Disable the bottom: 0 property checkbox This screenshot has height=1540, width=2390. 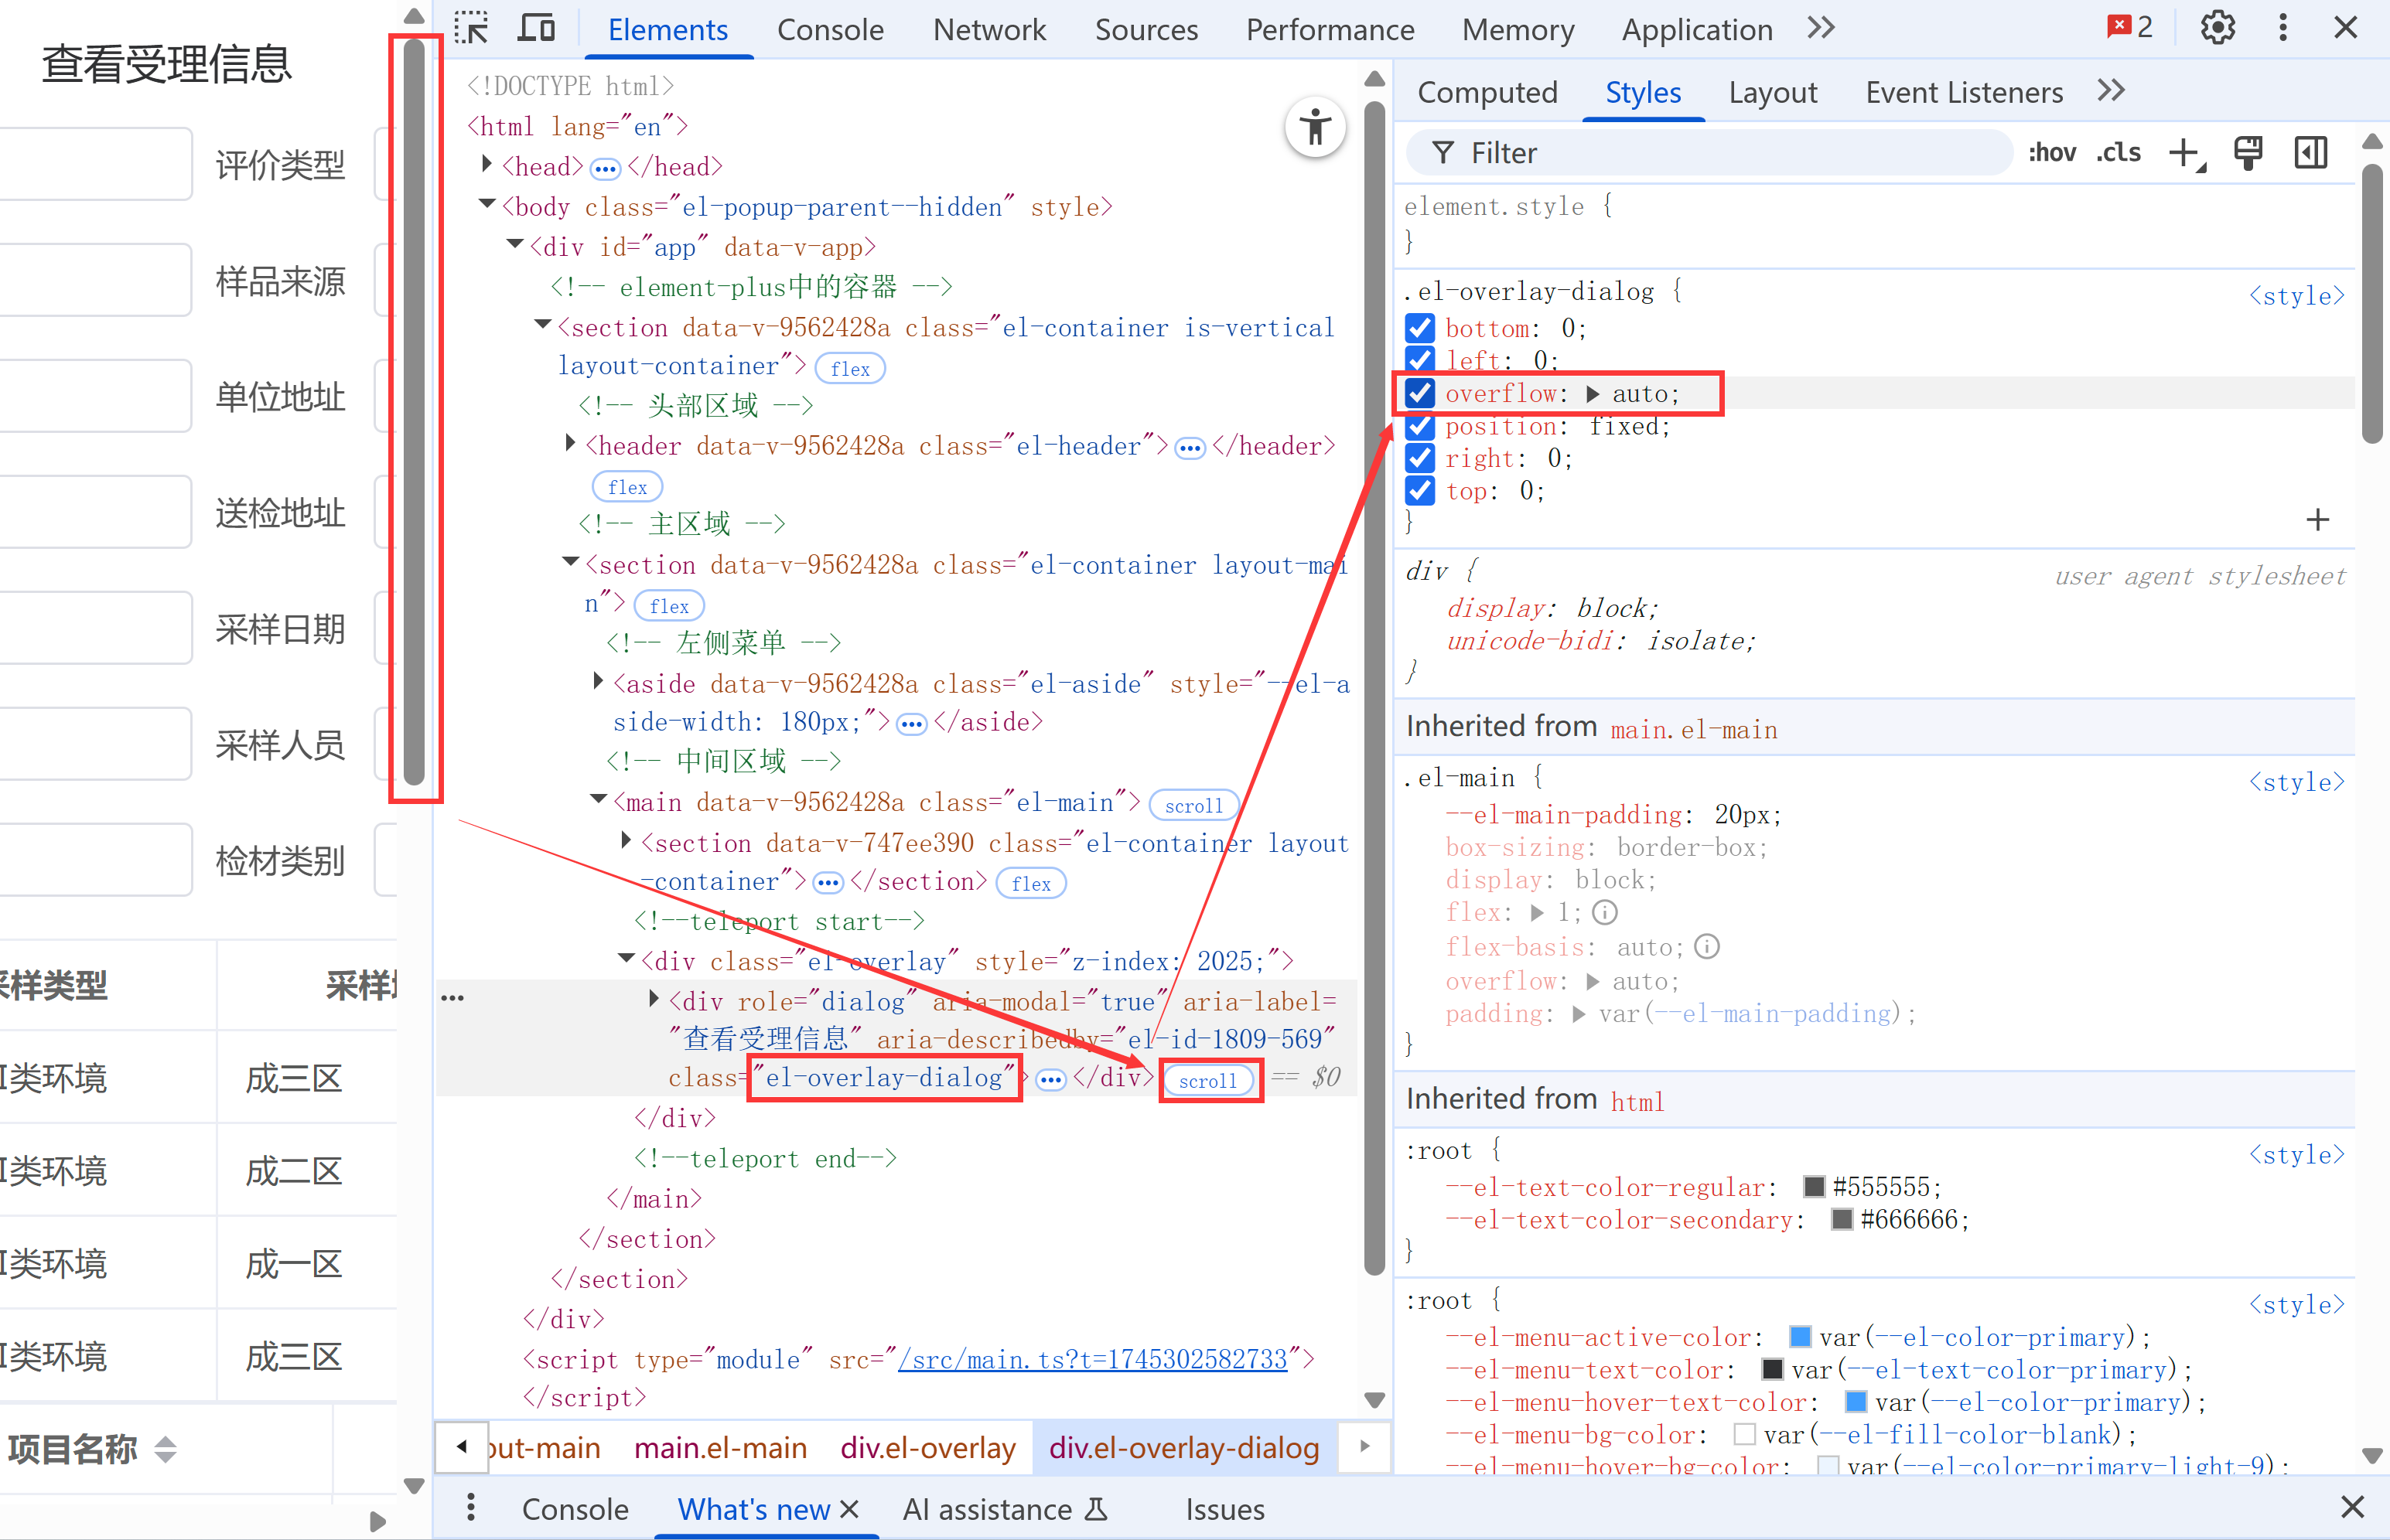pyautogui.click(x=1419, y=328)
